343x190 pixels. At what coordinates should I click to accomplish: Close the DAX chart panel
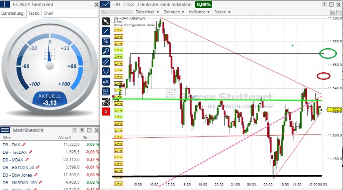click(x=339, y=4)
